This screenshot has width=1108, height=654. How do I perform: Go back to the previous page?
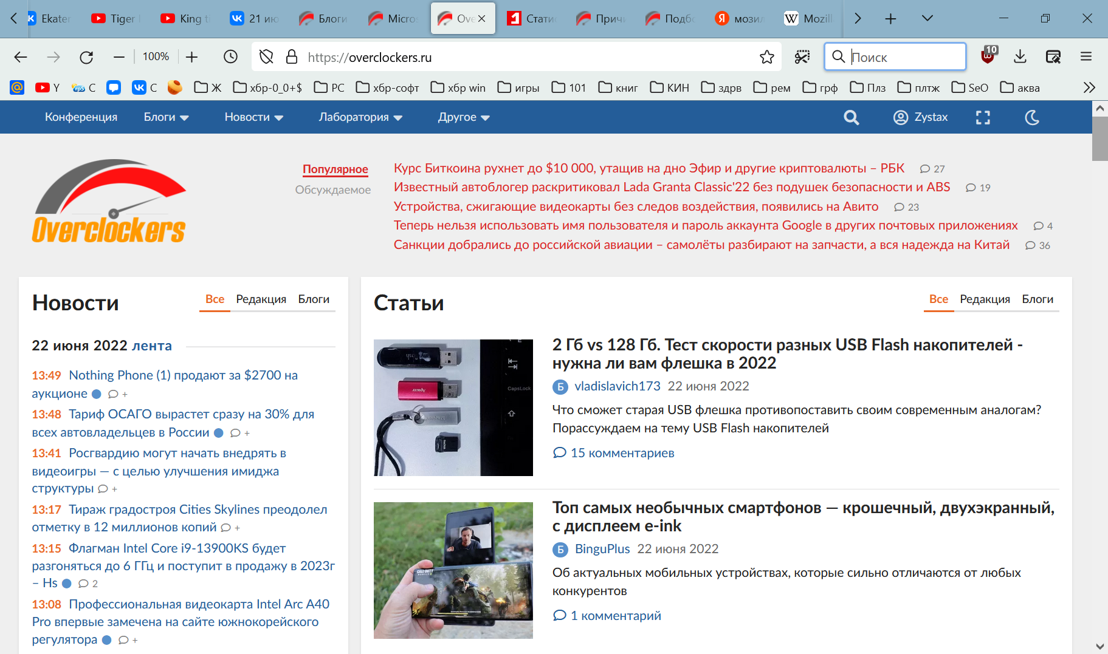click(x=21, y=57)
